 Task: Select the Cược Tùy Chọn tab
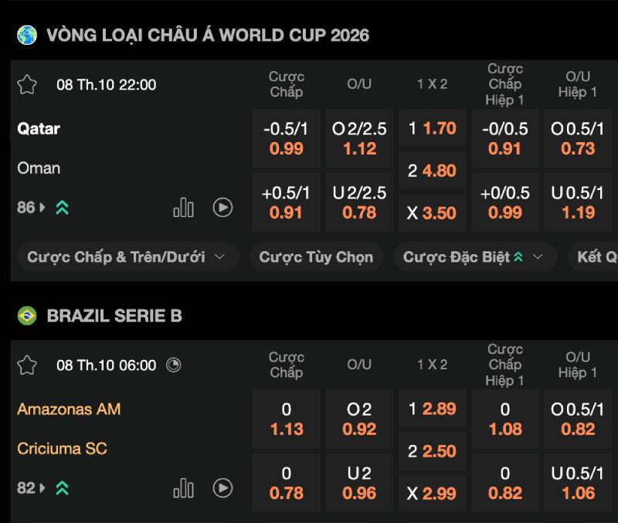coord(316,257)
